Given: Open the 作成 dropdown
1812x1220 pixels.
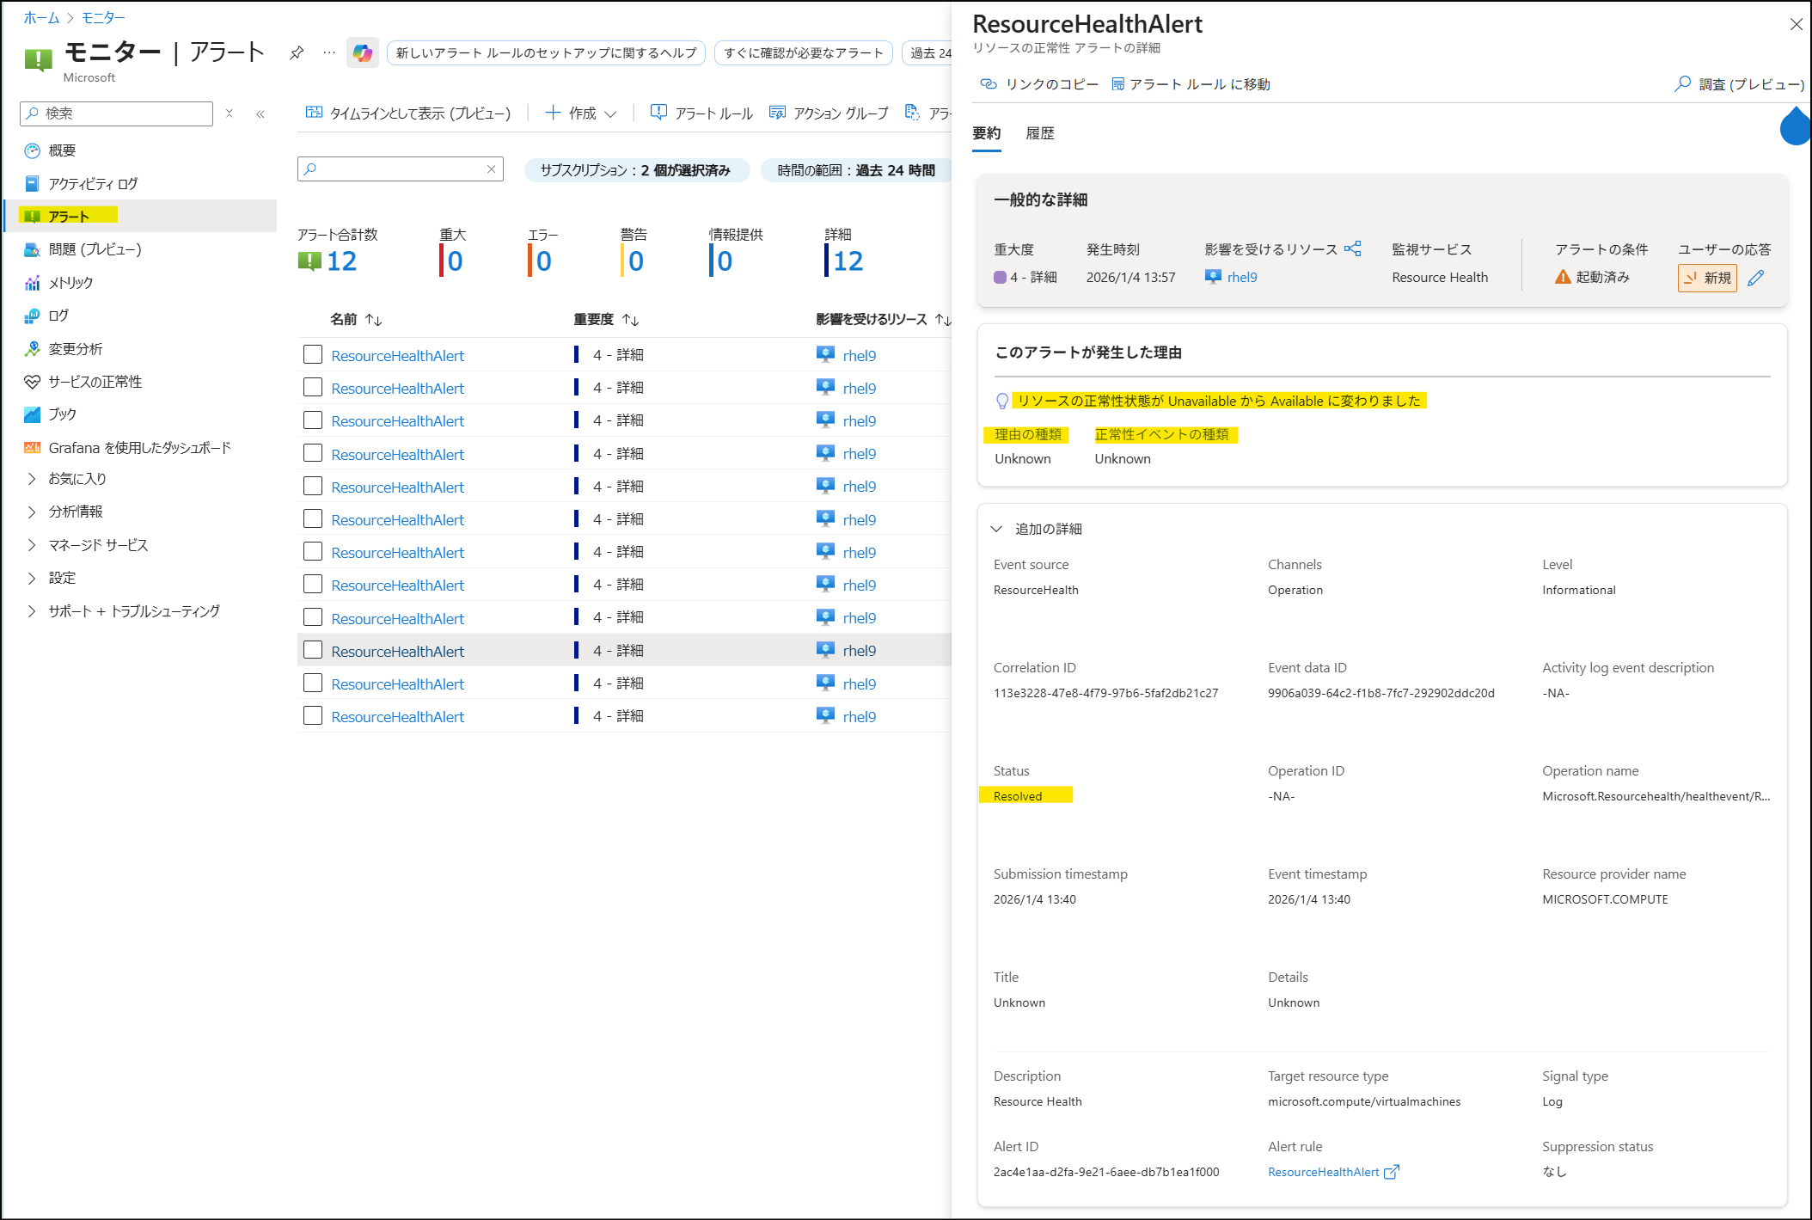Looking at the screenshot, I should point(581,113).
